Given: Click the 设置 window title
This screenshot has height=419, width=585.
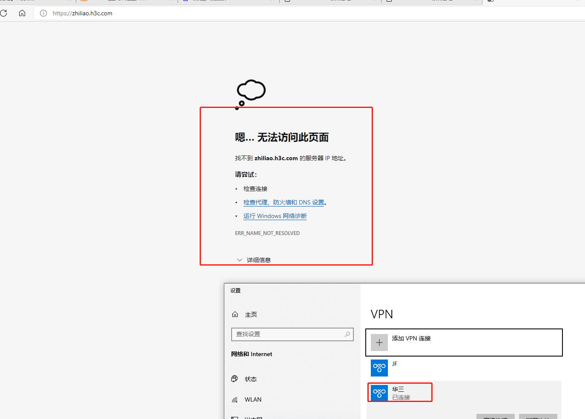Looking at the screenshot, I should click(x=235, y=291).
